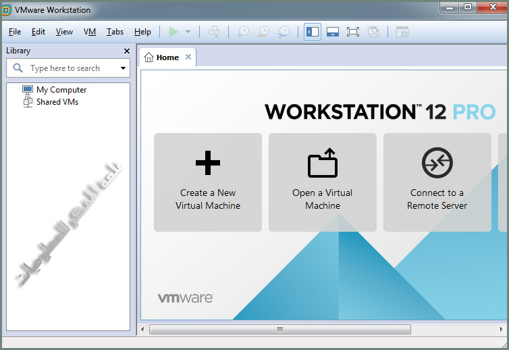509x350 pixels.
Task: Close the VMware Workstation window
Action: [492, 7]
